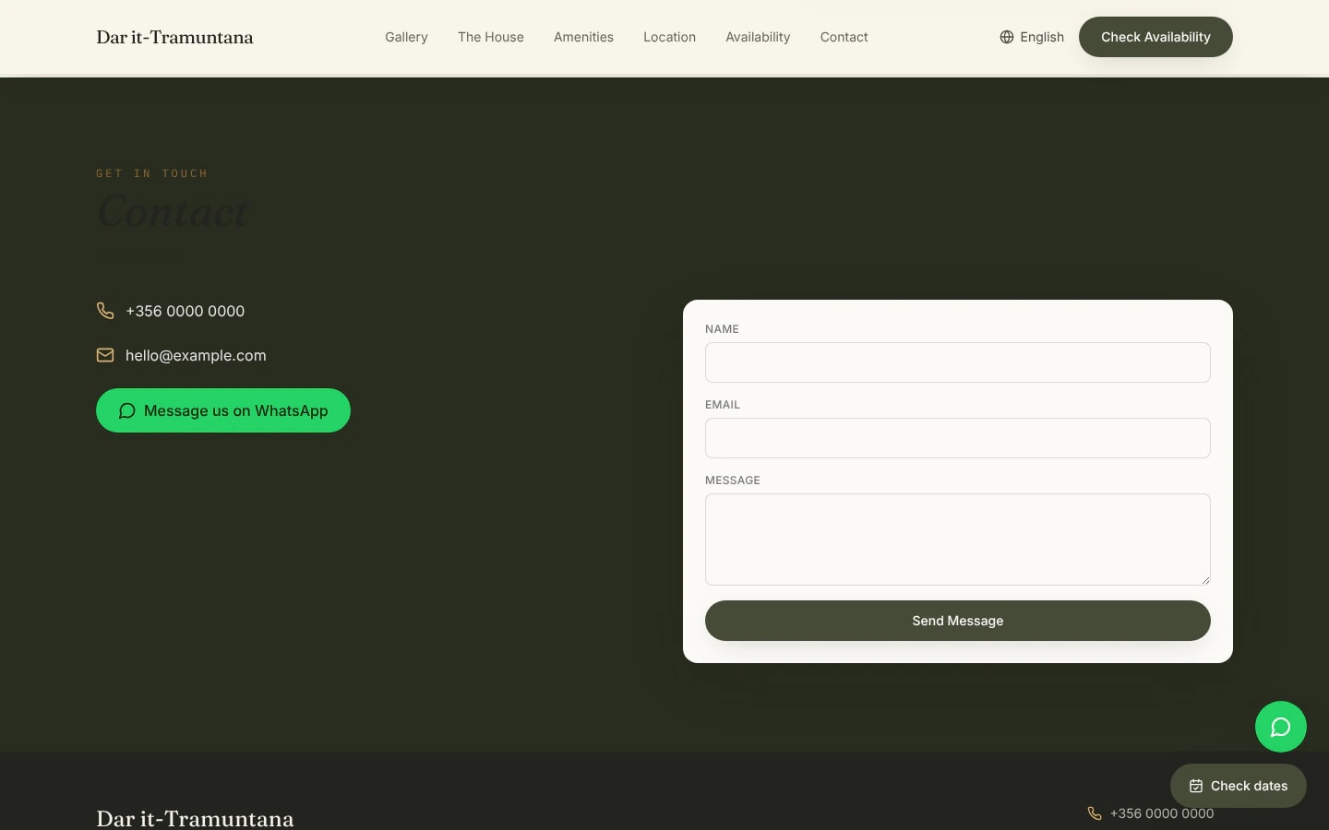The height and width of the screenshot is (830, 1329).
Task: Click into the Message text area
Action: (958, 539)
